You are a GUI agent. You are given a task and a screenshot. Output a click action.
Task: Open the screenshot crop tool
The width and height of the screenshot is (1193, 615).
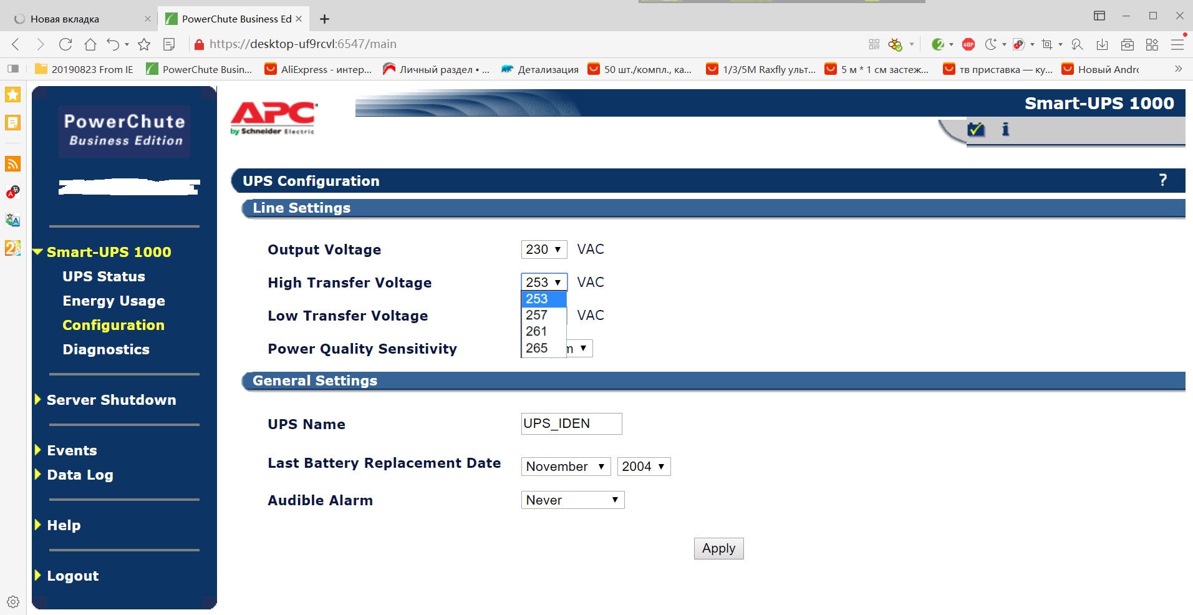click(x=1047, y=44)
